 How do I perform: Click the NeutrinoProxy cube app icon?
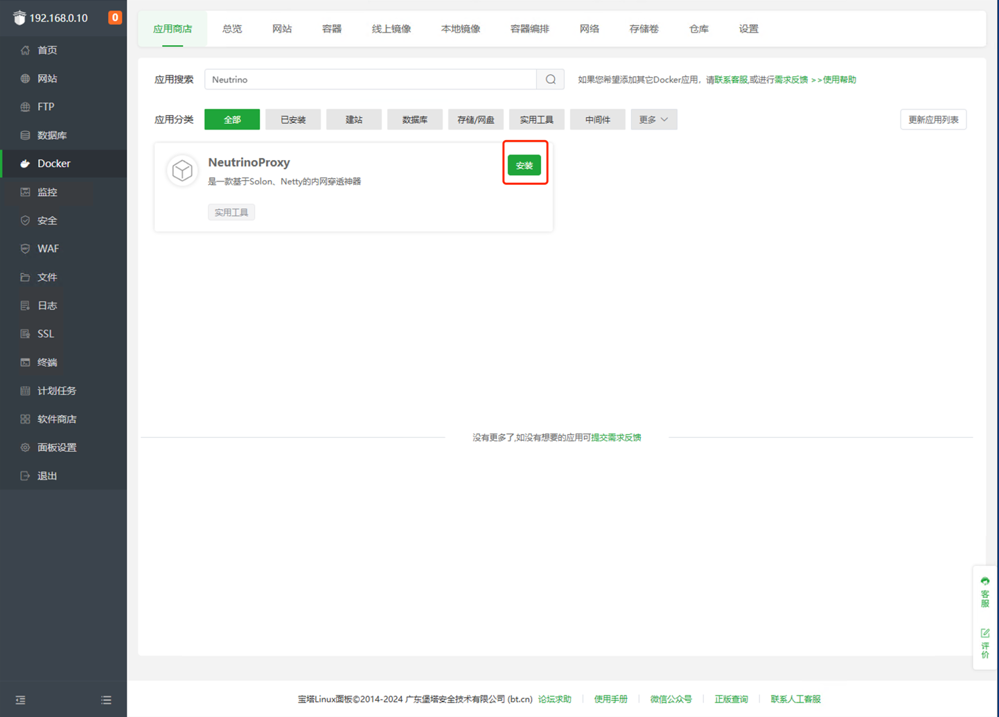pos(182,170)
